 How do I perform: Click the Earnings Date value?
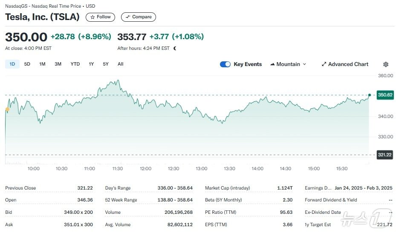click(x=364, y=188)
